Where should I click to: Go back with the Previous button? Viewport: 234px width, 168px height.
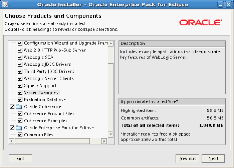pos(188,159)
